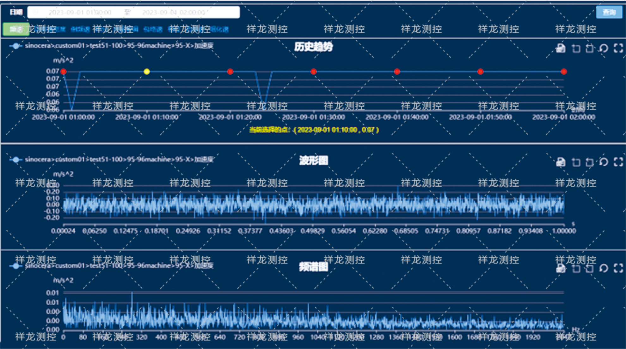
Task: Restore the waveform chart view
Action: click(604, 162)
